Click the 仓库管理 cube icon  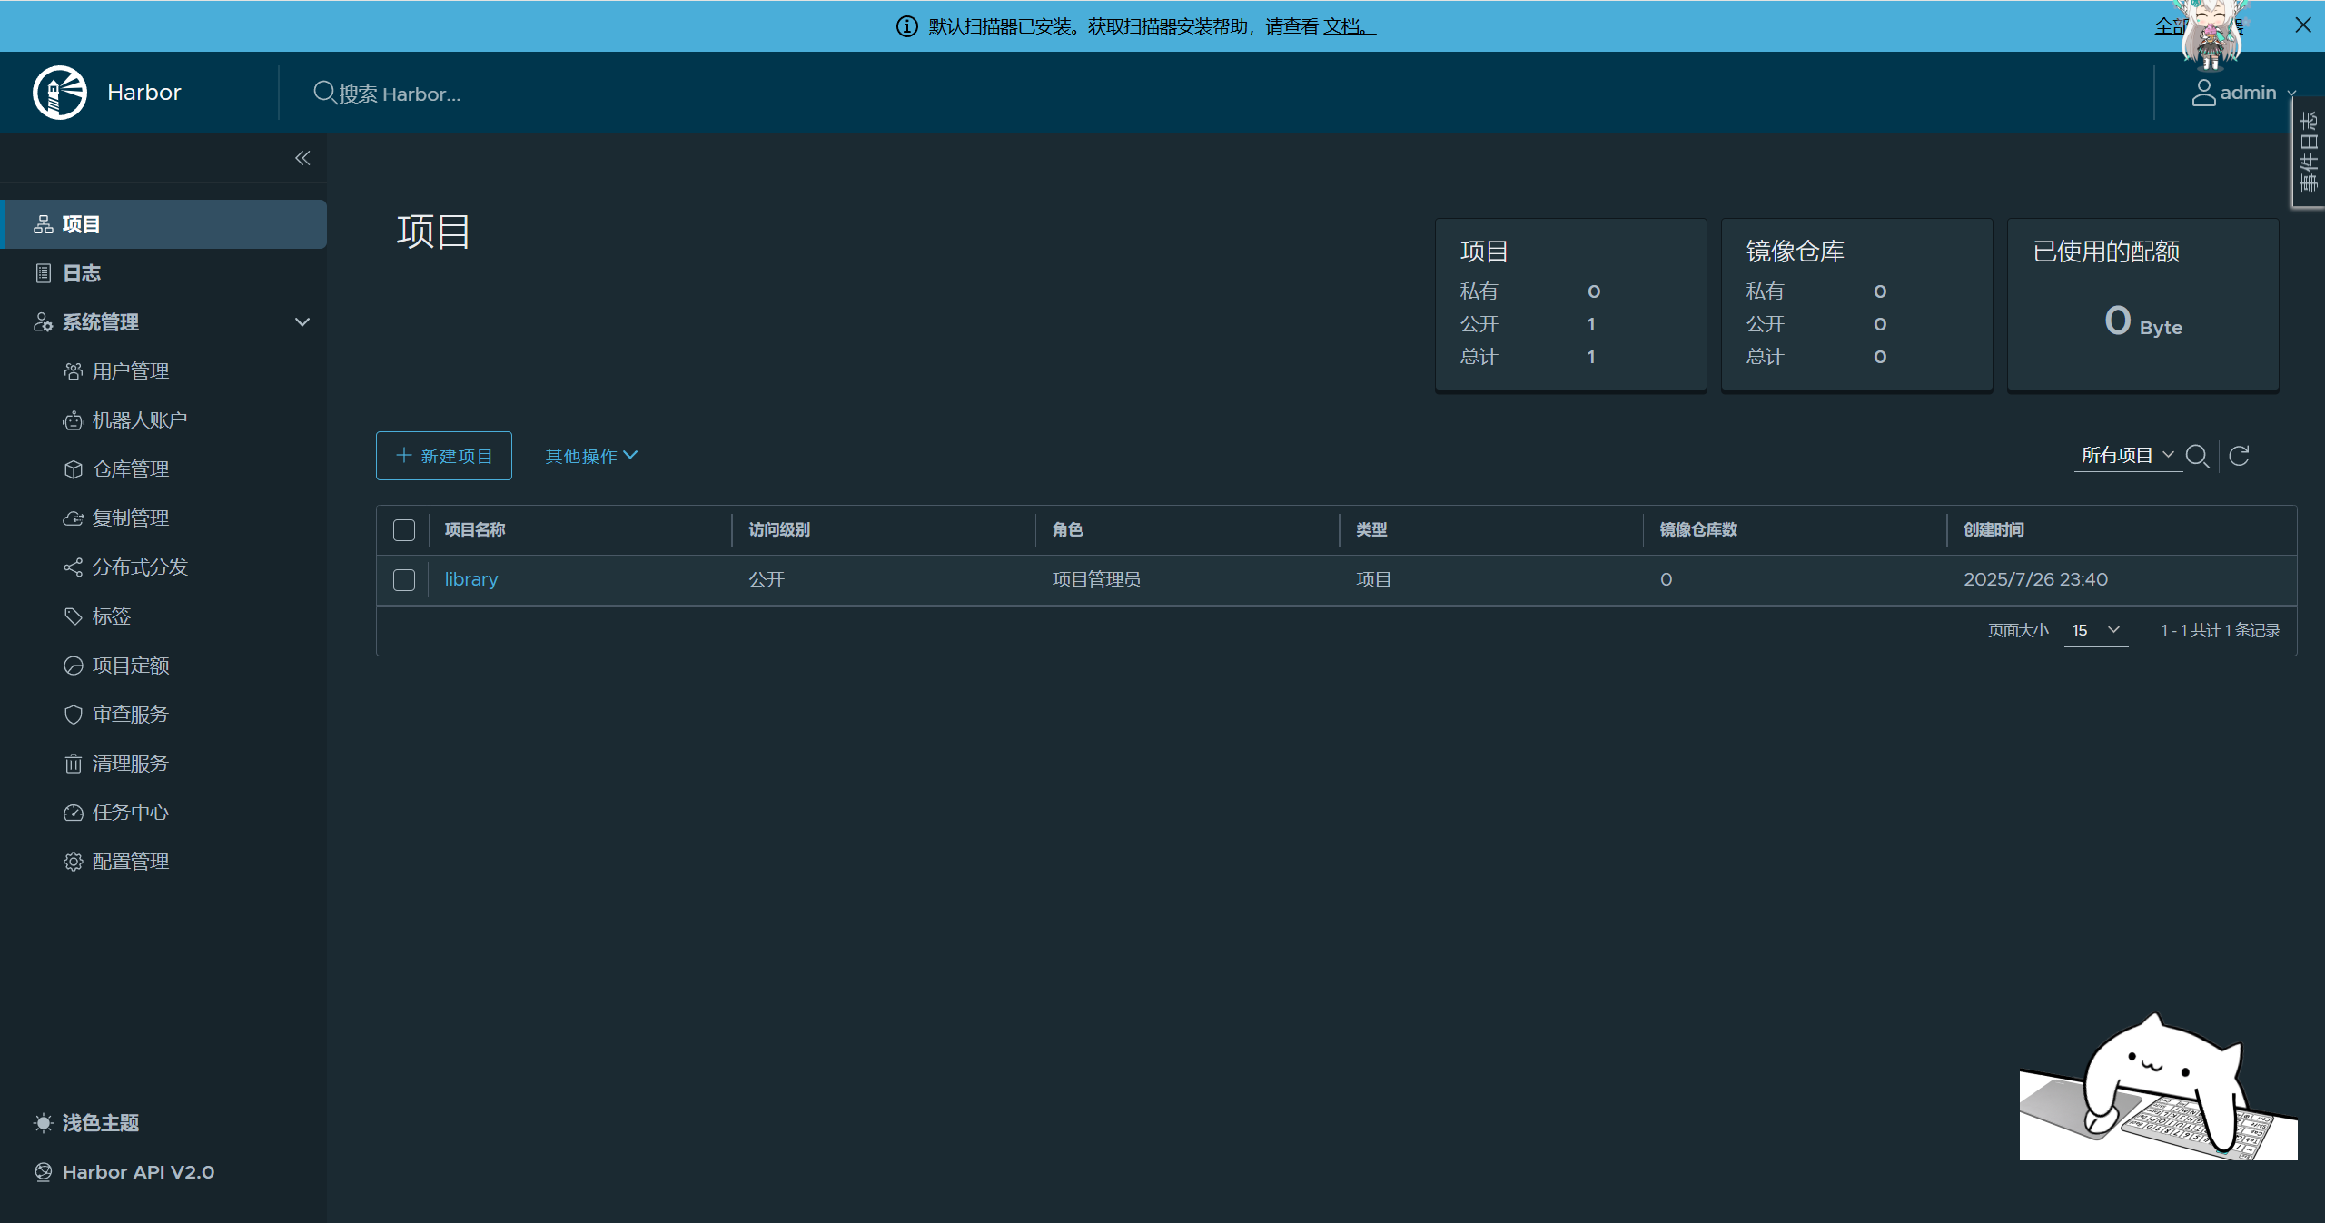(x=74, y=469)
